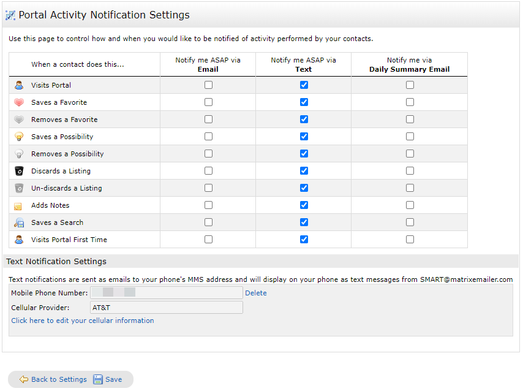
Task: Click the Visits Portal person icon
Action: pyautogui.click(x=18, y=85)
